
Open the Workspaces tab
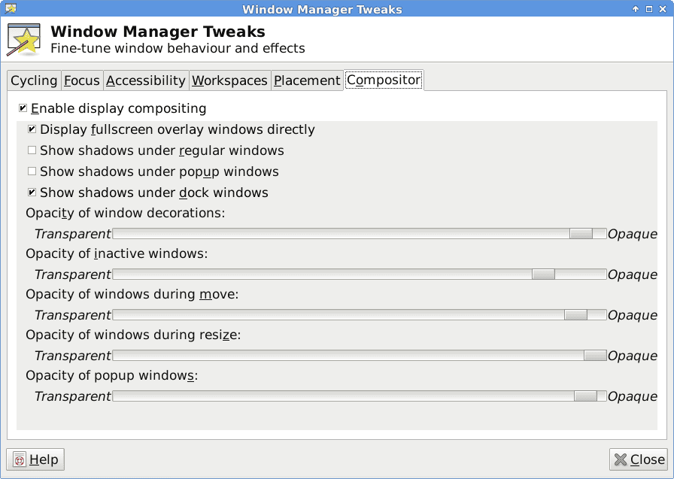coord(229,80)
